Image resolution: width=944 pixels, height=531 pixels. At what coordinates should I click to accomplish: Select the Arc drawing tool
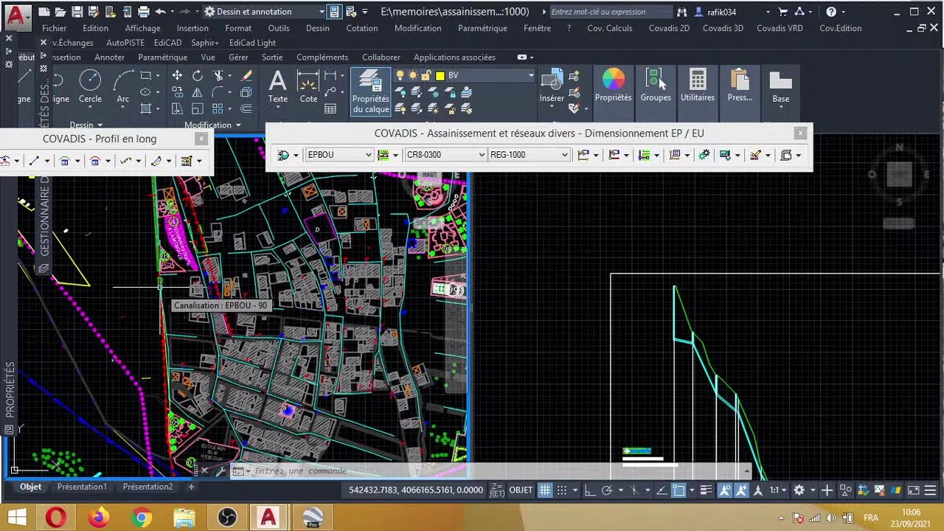pyautogui.click(x=123, y=87)
